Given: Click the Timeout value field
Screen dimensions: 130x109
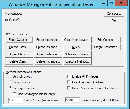Looking at the screenshot, I should (72, 100).
